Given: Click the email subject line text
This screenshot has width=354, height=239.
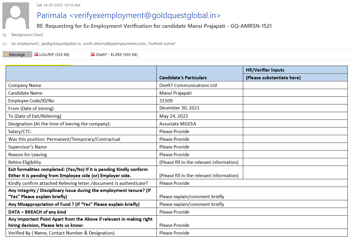Looking at the screenshot, I should [154, 26].
